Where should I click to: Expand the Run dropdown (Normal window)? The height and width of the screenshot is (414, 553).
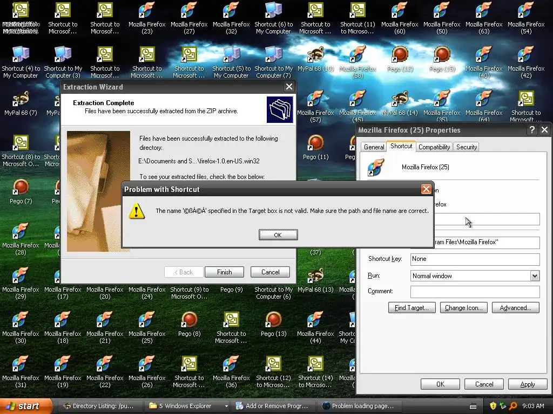pos(535,275)
